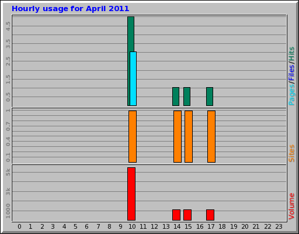This screenshot has height=234, width=299.
Task: Click the '0.7' Sites axis value
Action: 8,126
